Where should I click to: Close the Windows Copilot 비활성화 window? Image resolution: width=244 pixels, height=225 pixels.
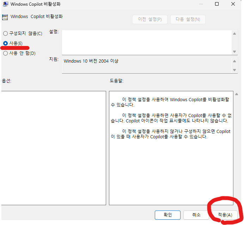tap(233, 4)
